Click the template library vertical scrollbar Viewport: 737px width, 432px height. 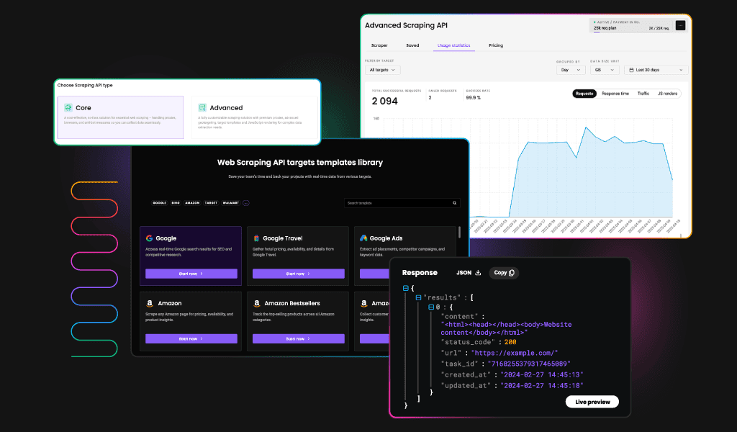pyautogui.click(x=459, y=233)
